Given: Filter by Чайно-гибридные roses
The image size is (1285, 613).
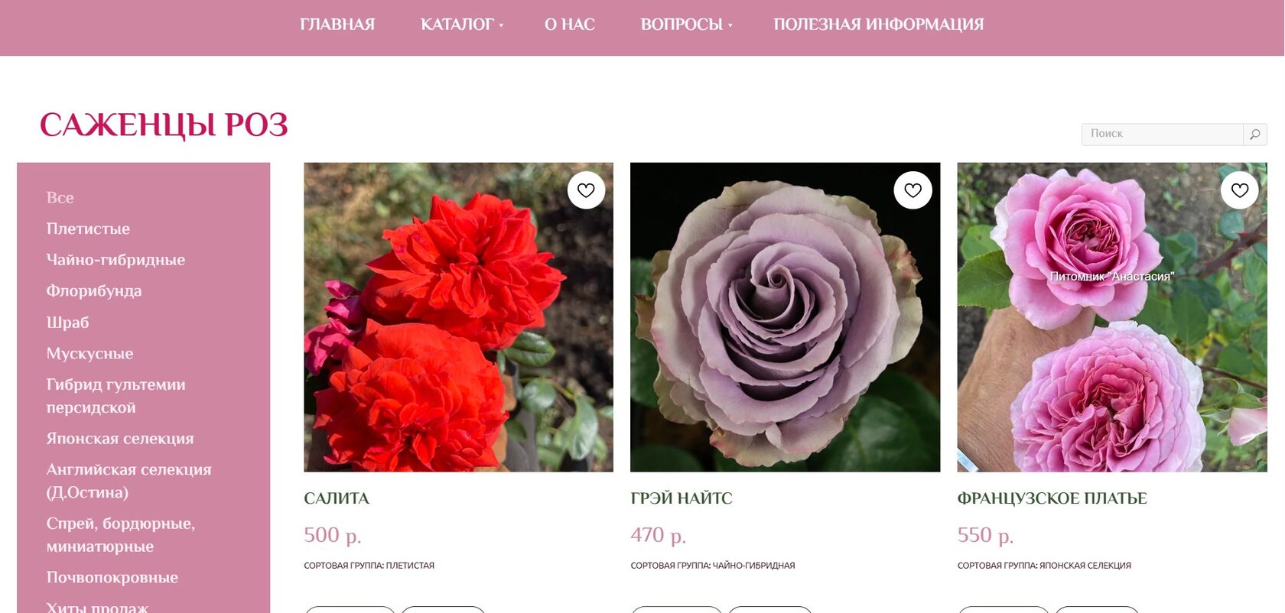Looking at the screenshot, I should point(115,260).
